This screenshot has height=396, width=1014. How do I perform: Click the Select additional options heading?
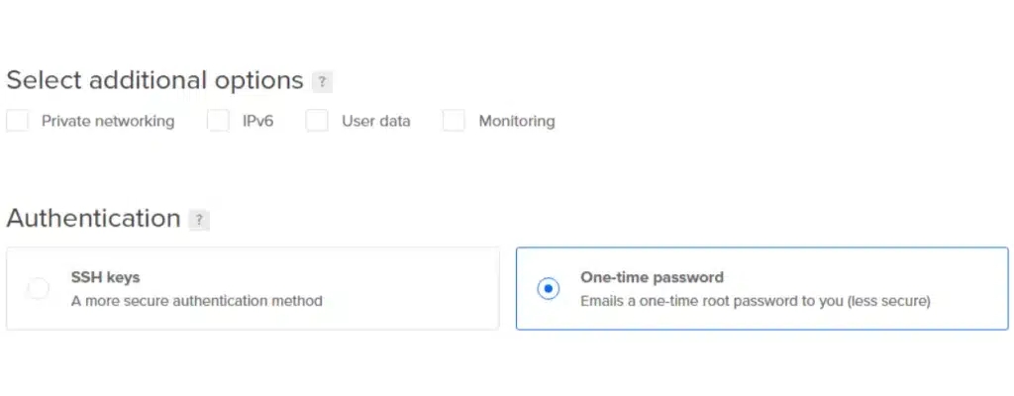tap(154, 80)
